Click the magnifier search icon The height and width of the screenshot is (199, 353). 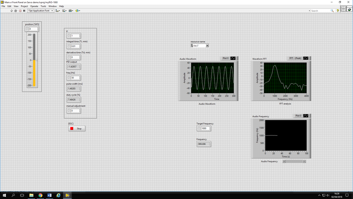tap(332, 11)
